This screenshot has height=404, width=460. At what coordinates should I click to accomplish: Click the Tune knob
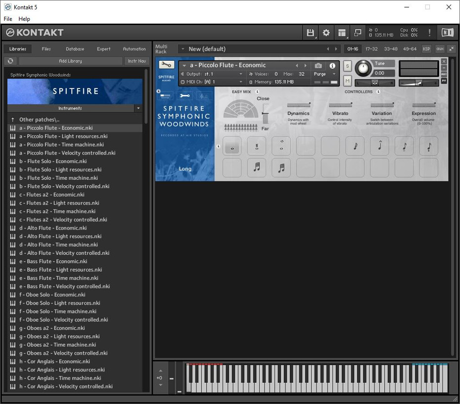pos(363,68)
